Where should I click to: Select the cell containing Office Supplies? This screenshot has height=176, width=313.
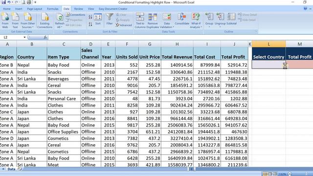coord(64,132)
